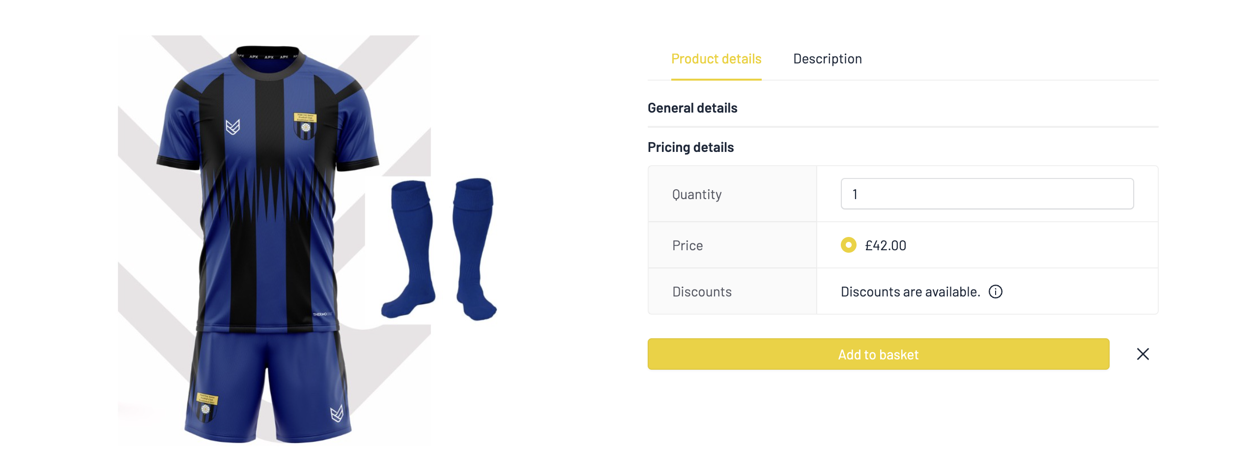Viewport: 1260px width, 471px height.
Task: Click the APX collar branding on the shirt
Action: pyautogui.click(x=268, y=57)
